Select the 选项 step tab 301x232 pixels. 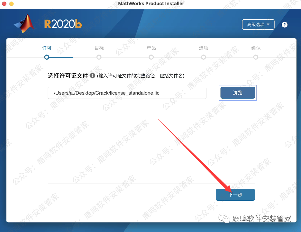[x=204, y=48]
